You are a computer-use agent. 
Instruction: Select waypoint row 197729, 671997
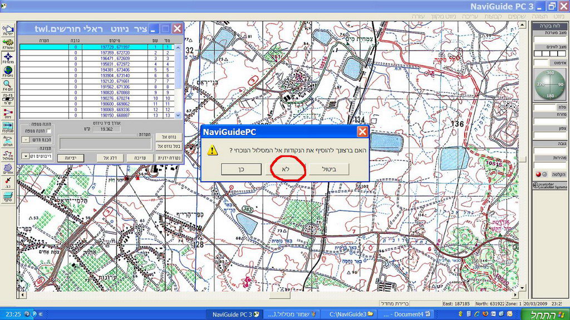coord(97,47)
